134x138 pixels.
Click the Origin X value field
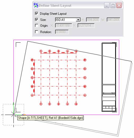pos(63,26)
